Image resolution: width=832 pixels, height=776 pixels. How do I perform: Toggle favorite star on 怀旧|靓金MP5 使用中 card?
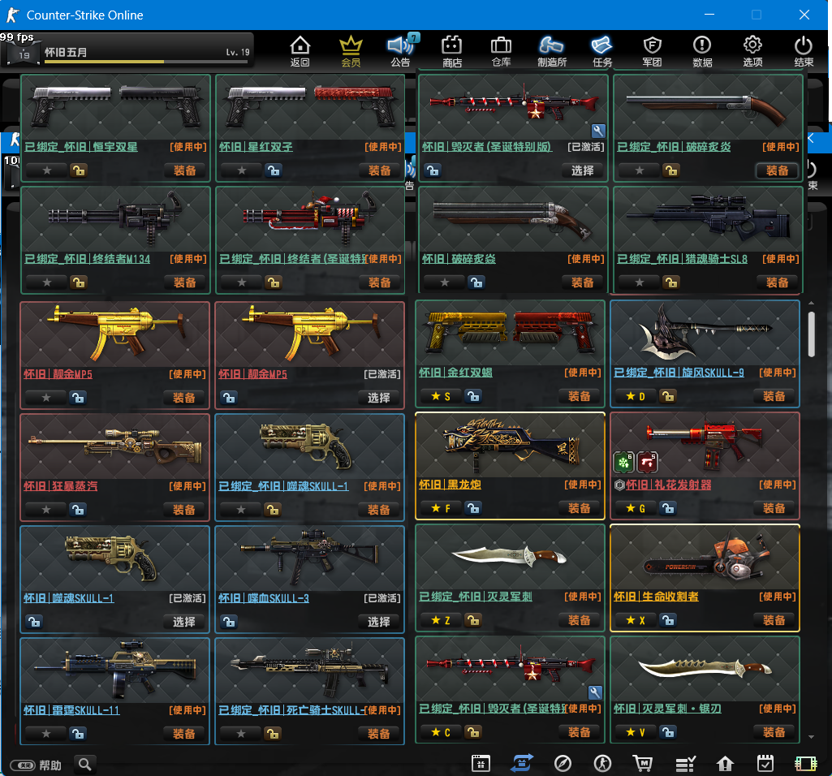tap(46, 398)
